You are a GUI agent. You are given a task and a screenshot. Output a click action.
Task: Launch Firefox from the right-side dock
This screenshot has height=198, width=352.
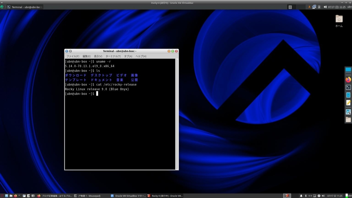pyautogui.click(x=348, y=79)
